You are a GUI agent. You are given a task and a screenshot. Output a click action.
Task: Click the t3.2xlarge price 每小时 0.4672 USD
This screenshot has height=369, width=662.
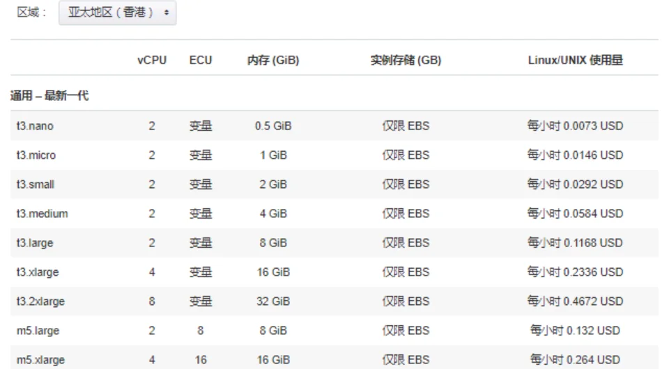pos(575,301)
